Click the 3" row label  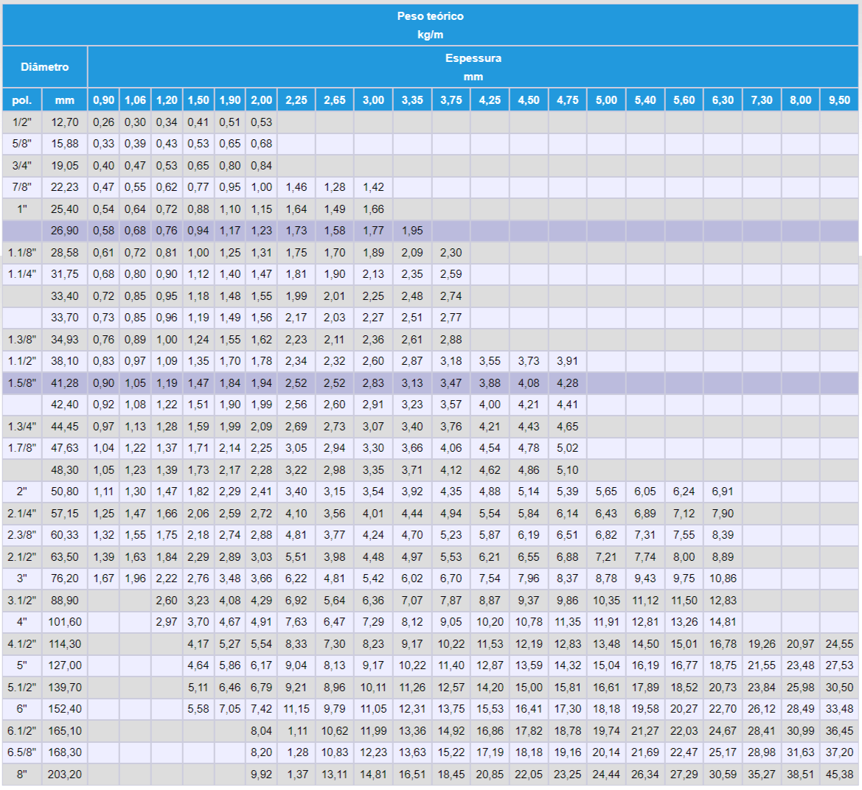(x=22, y=578)
